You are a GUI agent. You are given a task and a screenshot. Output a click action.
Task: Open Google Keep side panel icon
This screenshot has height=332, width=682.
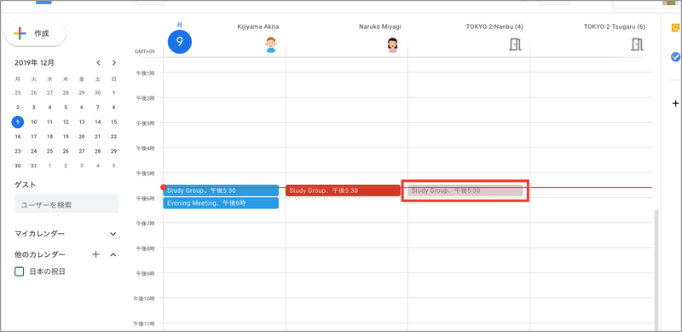[x=675, y=28]
